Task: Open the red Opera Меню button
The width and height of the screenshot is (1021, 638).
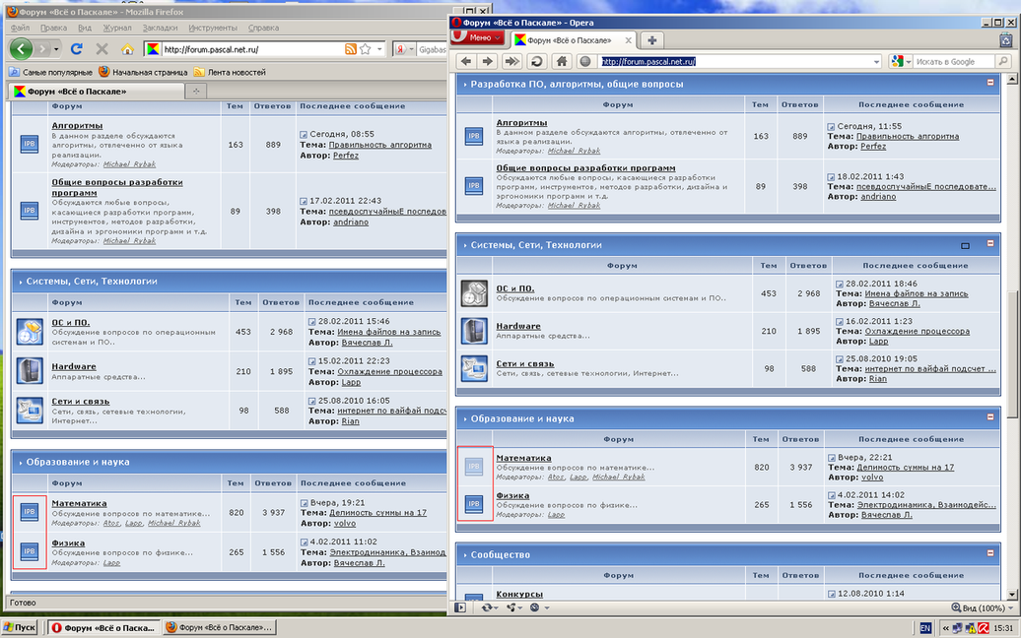Action: (478, 38)
